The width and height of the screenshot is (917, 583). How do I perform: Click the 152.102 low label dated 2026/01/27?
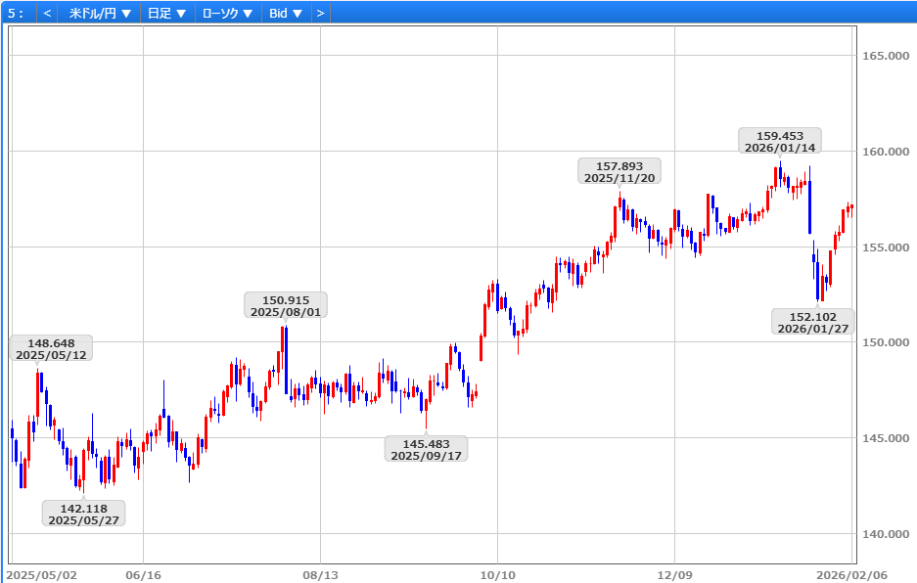point(813,322)
